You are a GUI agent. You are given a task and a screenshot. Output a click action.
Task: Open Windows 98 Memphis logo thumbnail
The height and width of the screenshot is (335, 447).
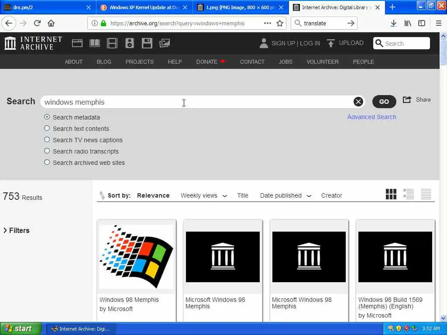pyautogui.click(x=137, y=256)
